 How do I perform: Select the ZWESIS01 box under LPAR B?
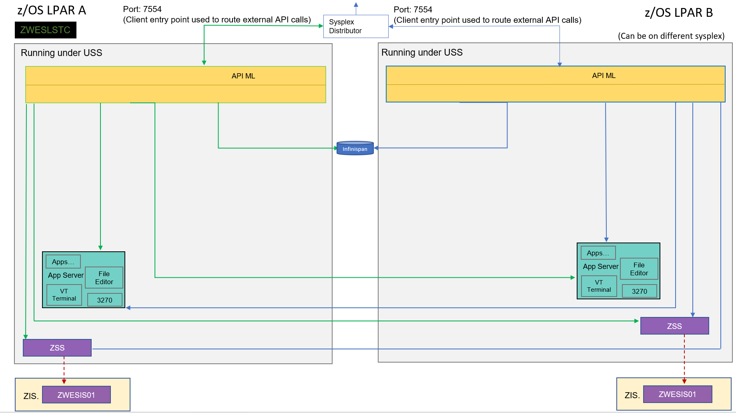(678, 394)
